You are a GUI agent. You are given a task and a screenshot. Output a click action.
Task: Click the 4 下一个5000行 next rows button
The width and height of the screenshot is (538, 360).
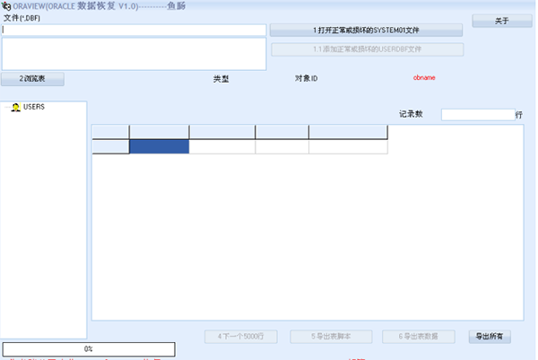(241, 337)
